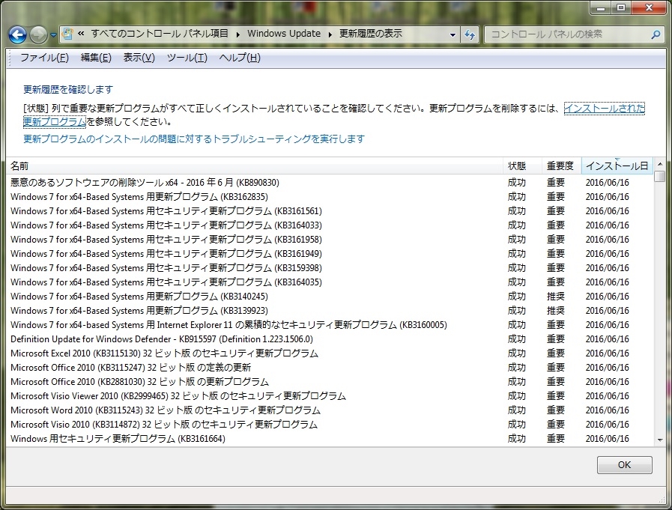Image resolution: width=672 pixels, height=510 pixels.
Task: Click the breadcrumb overflow chevron «
Action: tap(81, 34)
